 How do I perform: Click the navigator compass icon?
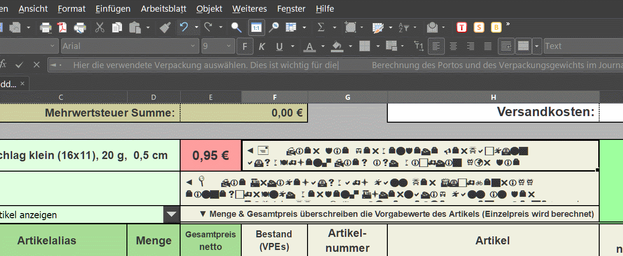[x=432, y=28]
